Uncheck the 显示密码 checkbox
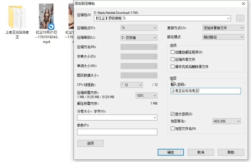Image resolution: width=251 pixels, height=162 pixels. click(172, 114)
